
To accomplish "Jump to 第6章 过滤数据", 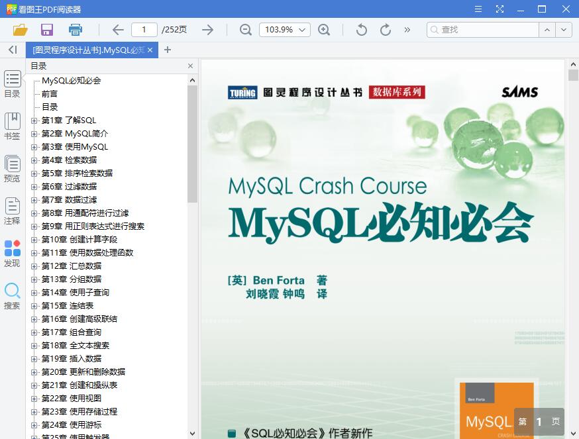I will [x=69, y=187].
